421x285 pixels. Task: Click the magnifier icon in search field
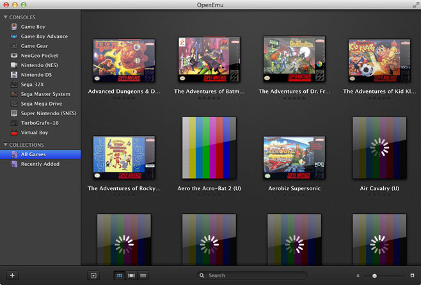(202, 275)
